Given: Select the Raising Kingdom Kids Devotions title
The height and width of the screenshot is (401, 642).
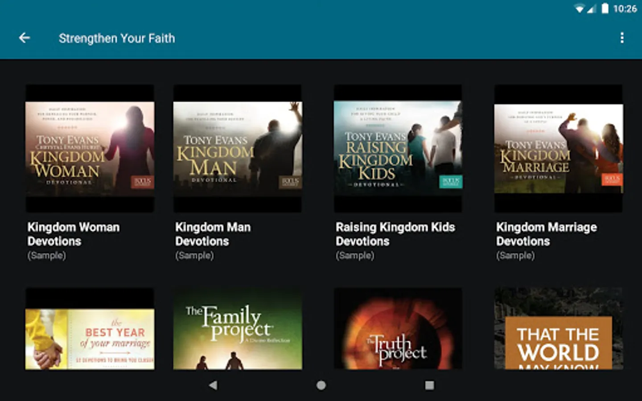Looking at the screenshot, I should pyautogui.click(x=395, y=234).
